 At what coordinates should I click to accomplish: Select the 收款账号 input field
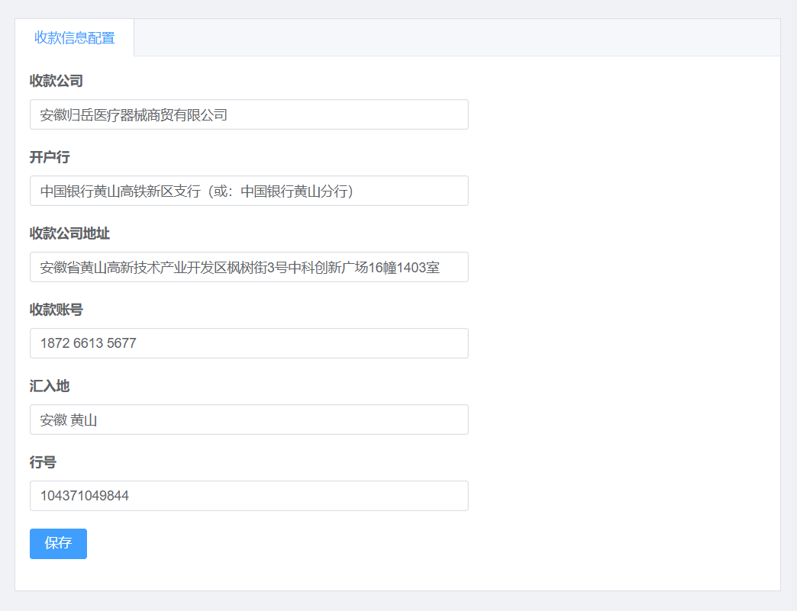[249, 343]
